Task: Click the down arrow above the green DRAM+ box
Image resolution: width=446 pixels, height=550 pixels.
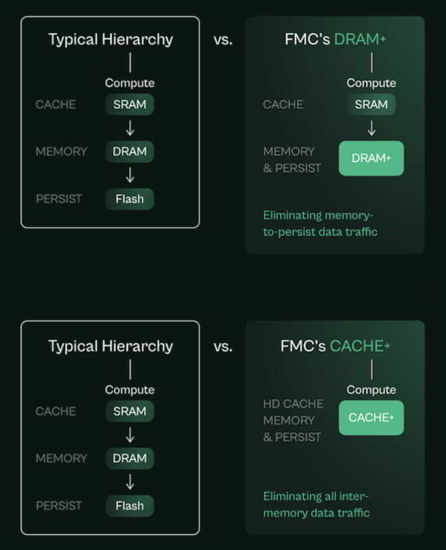Action: [x=371, y=128]
